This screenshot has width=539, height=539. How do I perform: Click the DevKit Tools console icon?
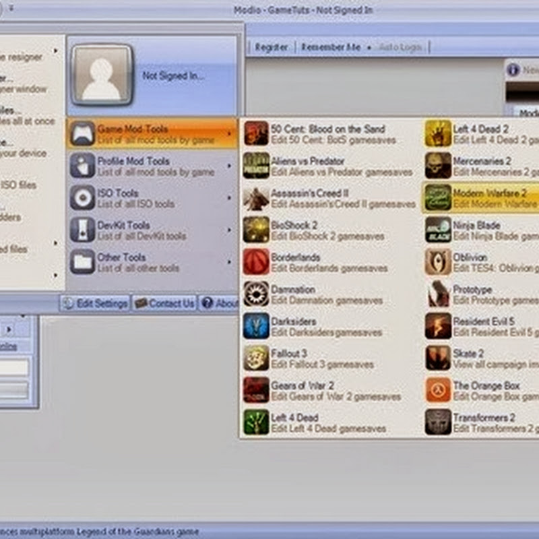82,230
